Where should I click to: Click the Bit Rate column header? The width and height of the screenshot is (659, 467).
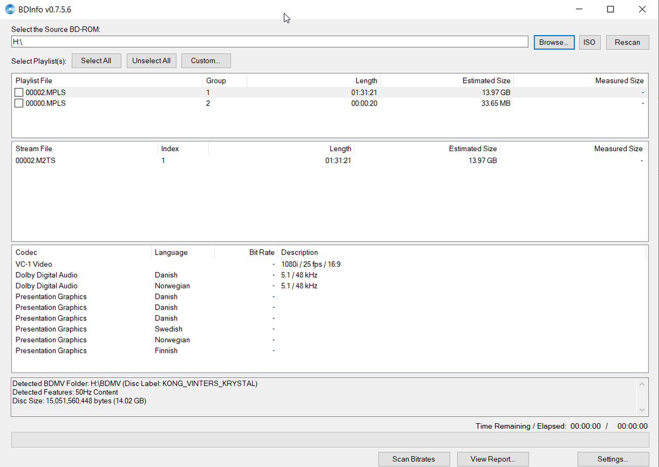246,252
